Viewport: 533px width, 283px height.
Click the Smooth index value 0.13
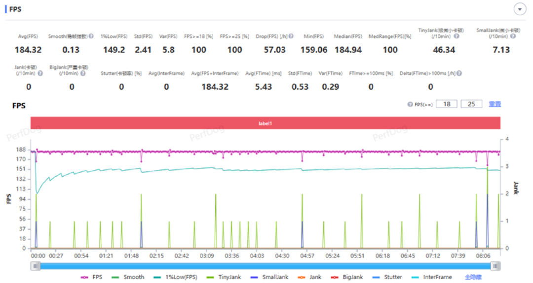click(71, 50)
